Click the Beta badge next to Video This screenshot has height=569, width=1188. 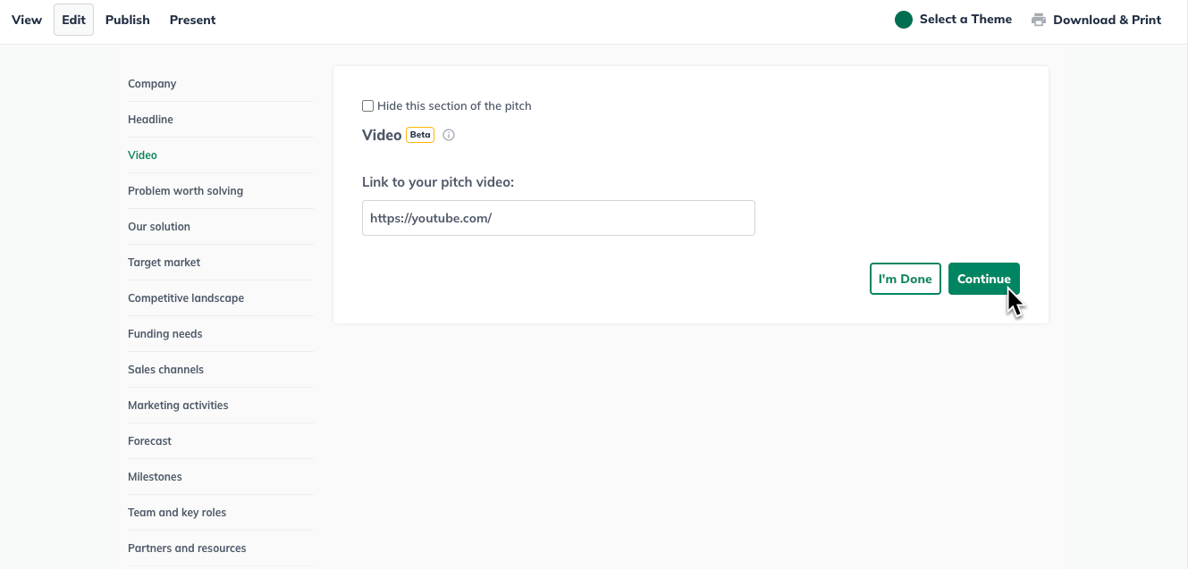click(420, 135)
